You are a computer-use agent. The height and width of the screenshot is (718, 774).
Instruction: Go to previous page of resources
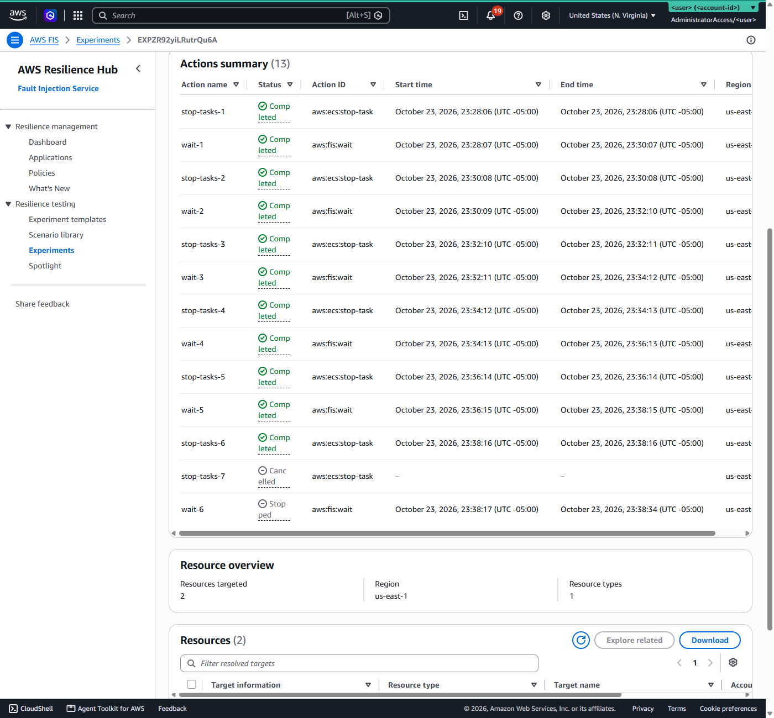point(679,663)
